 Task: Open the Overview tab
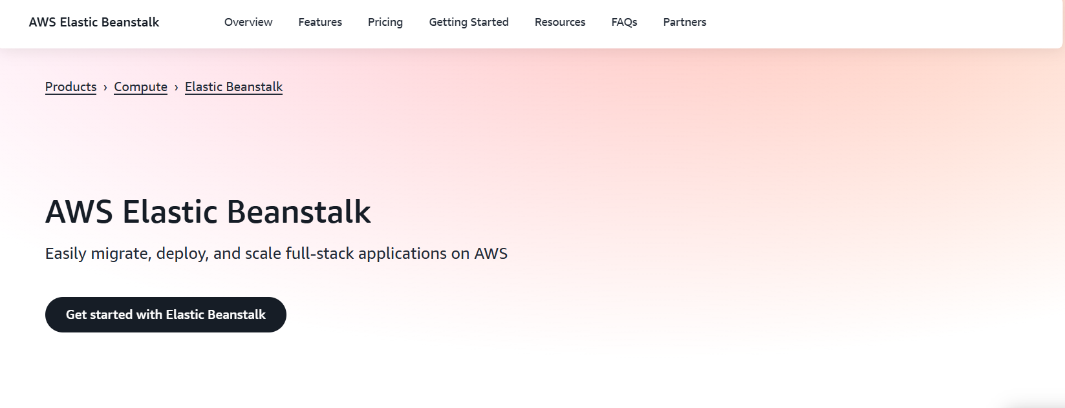(248, 22)
